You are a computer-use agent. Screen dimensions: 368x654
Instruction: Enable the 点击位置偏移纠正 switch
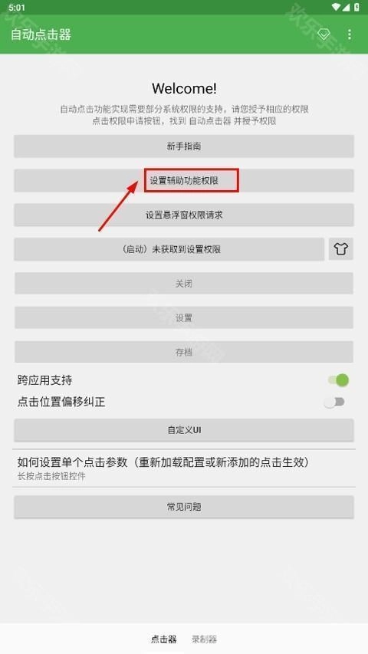[x=334, y=402]
